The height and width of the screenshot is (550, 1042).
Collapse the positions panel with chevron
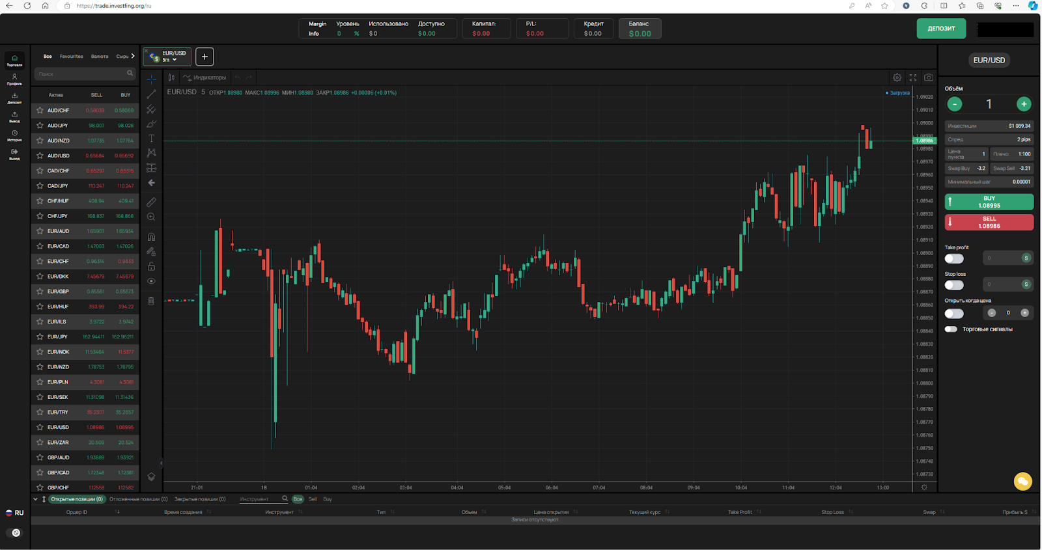[35, 499]
